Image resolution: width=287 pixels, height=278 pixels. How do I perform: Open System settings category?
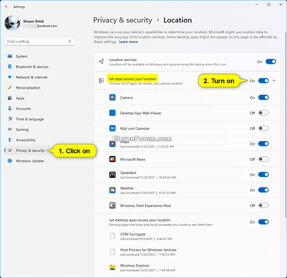[39, 56]
